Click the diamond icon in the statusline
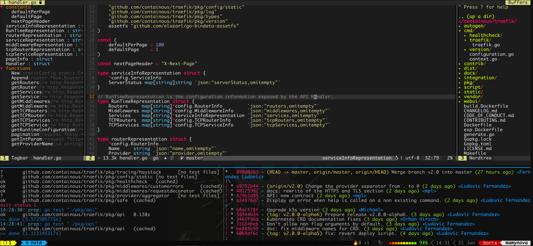The width and height of the screenshot is (533, 246). tap(165, 158)
